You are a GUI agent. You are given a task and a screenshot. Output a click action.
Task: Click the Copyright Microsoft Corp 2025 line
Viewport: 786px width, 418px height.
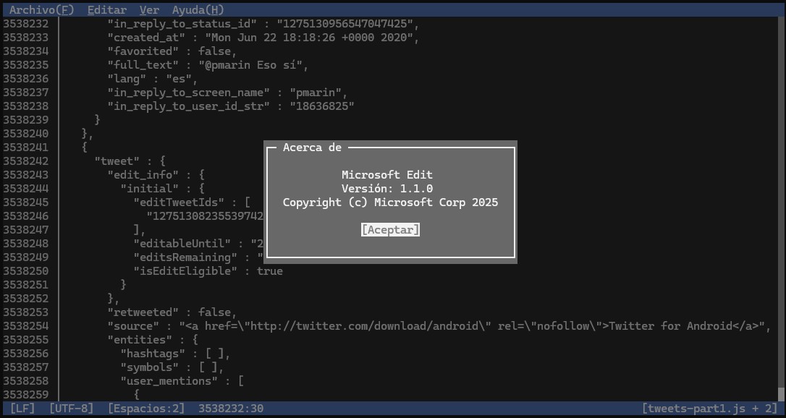pos(391,202)
